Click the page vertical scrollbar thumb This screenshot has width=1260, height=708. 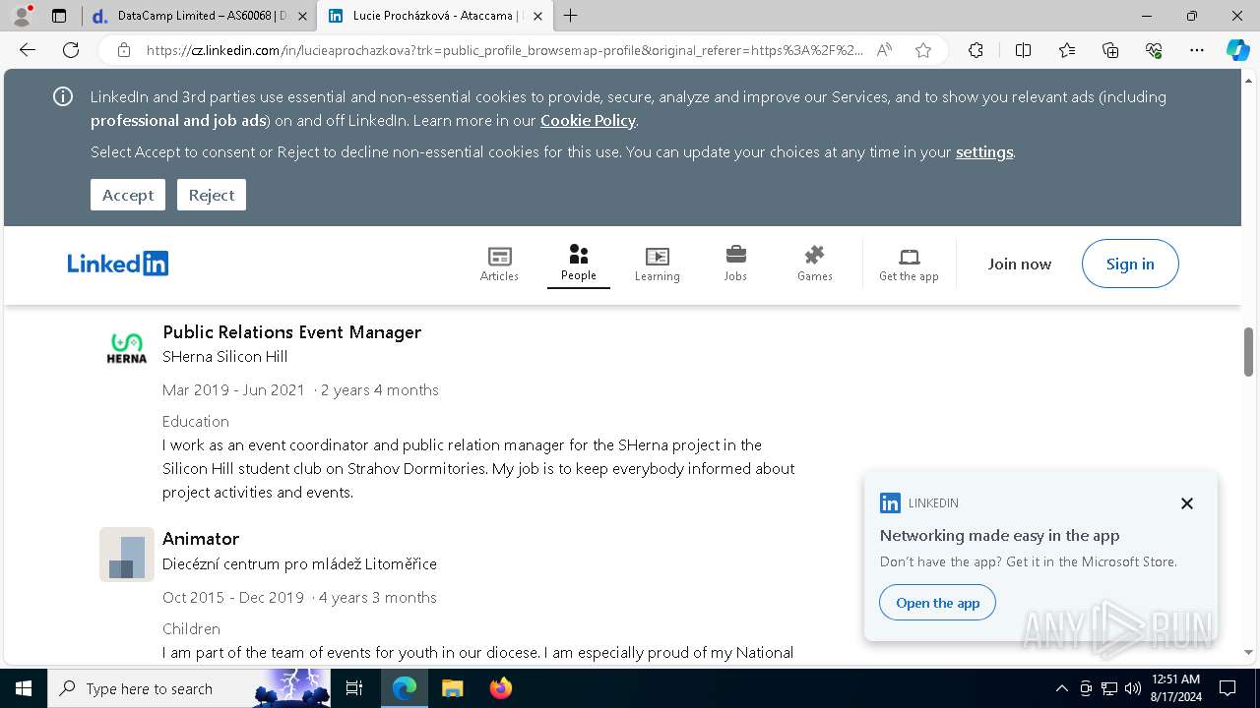pos(1249,352)
